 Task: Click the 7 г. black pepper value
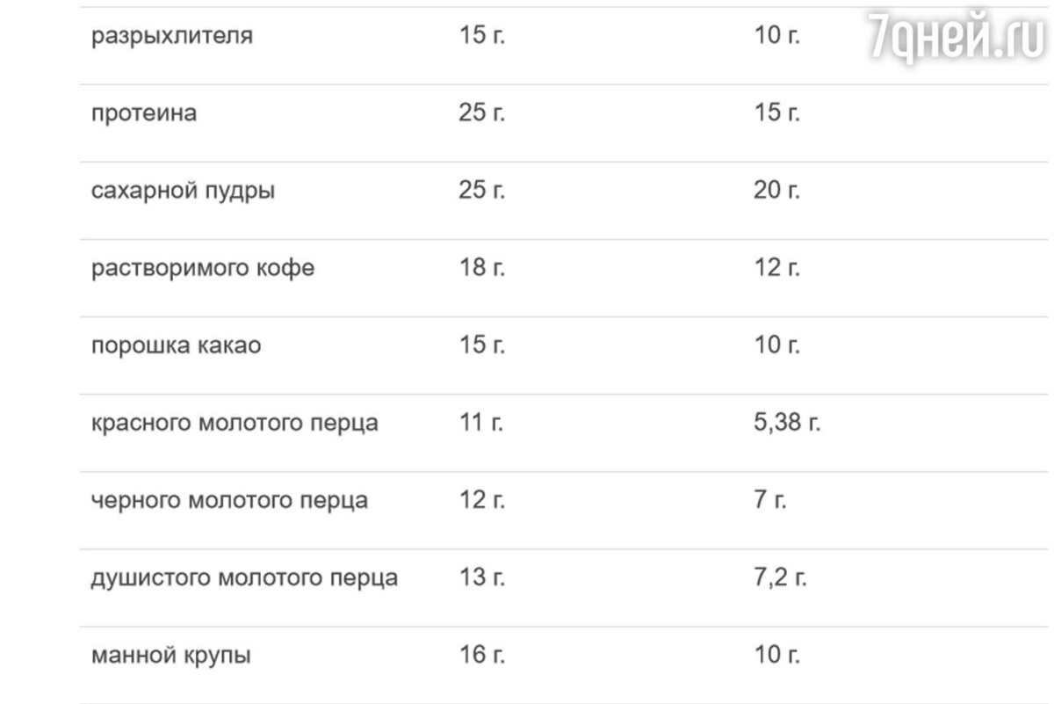tap(770, 500)
